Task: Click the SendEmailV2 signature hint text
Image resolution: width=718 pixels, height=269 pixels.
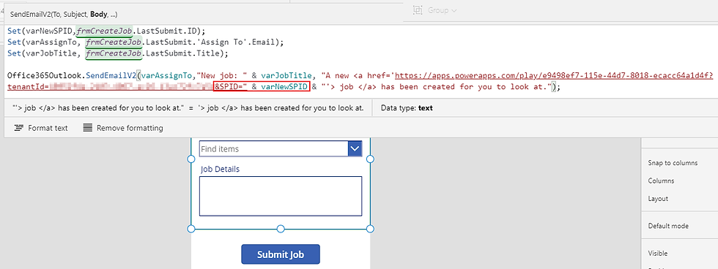Action: point(63,14)
